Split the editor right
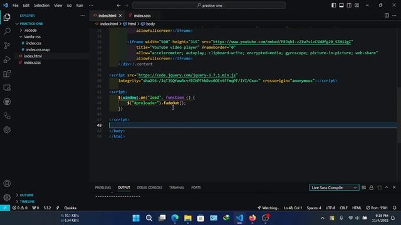 (x=387, y=16)
